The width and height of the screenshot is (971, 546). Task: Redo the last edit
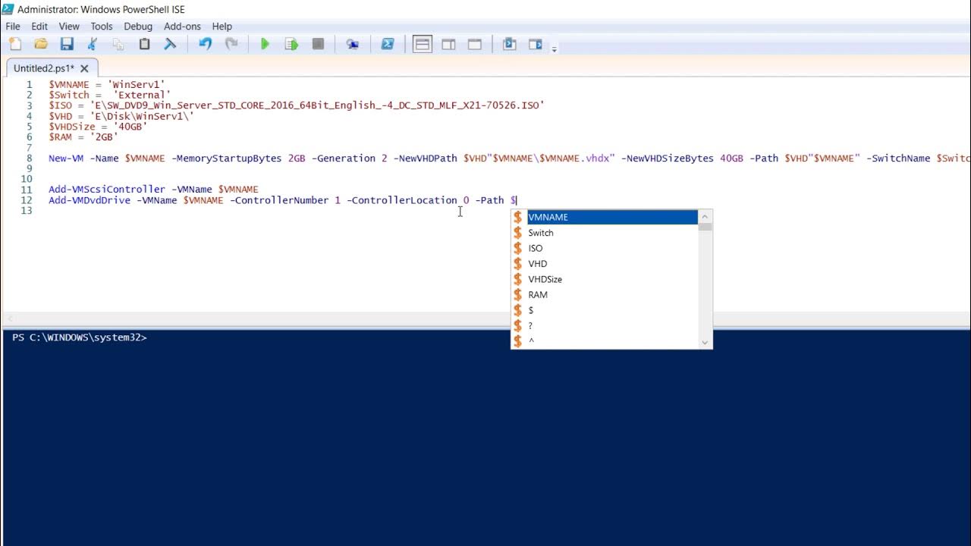pyautogui.click(x=231, y=44)
